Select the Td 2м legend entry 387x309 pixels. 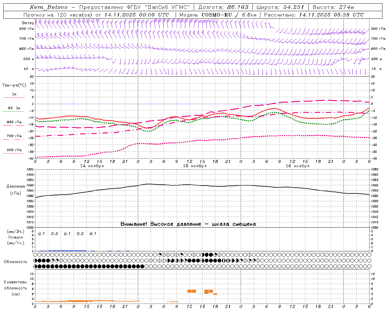click(14, 108)
